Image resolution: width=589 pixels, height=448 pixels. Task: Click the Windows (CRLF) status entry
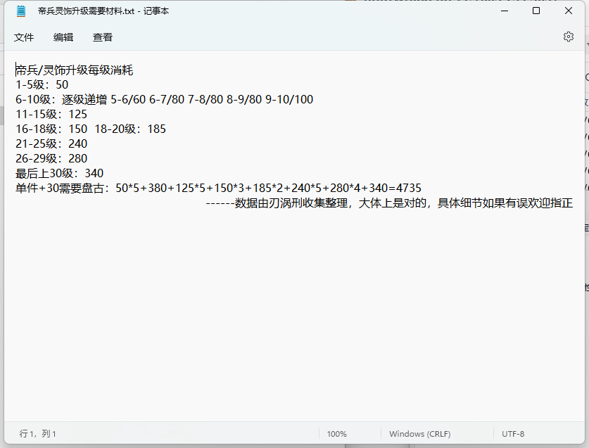pyautogui.click(x=419, y=434)
